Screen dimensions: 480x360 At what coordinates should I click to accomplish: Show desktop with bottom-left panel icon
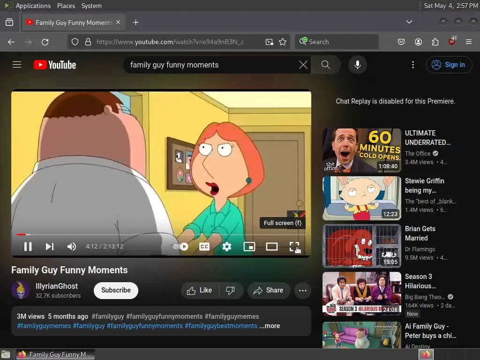click(6, 354)
